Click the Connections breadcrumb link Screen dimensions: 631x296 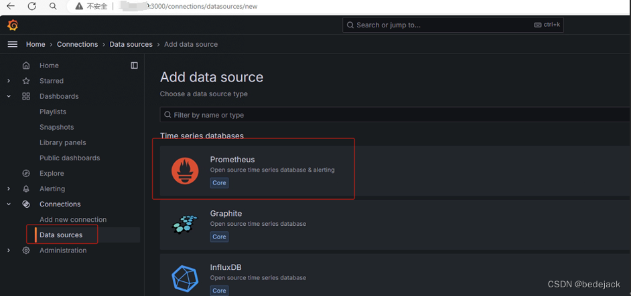coord(77,44)
